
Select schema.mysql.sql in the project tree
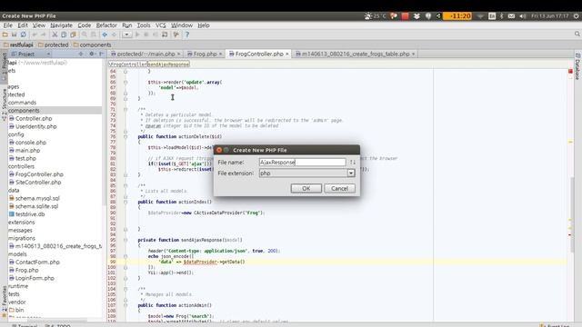click(x=37, y=198)
